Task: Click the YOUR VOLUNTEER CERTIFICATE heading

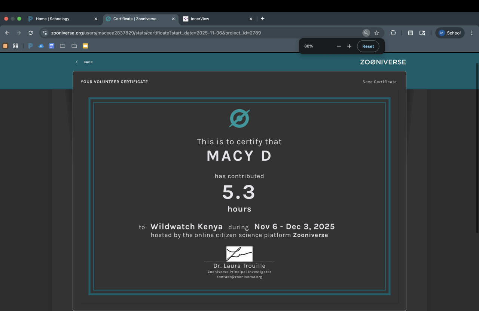Action: [114, 82]
